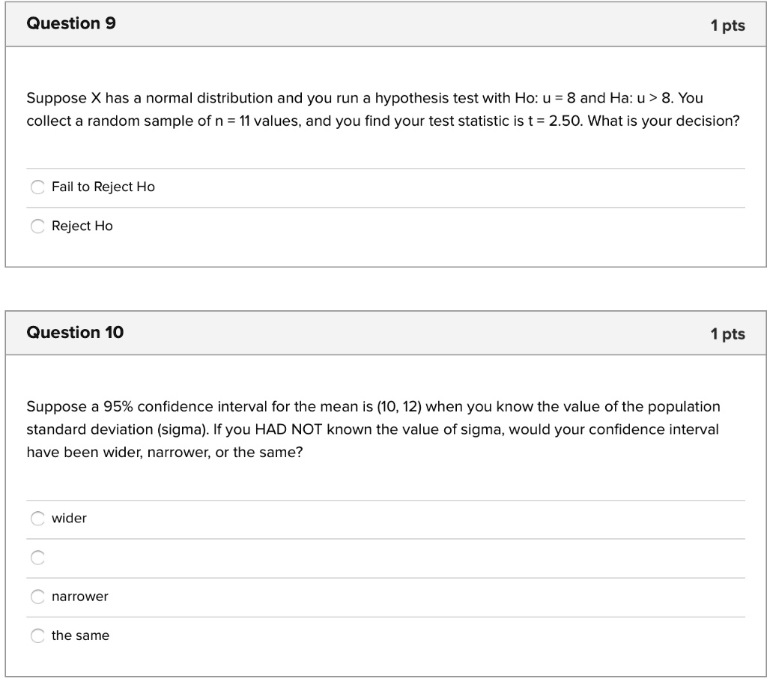767x682 pixels.
Task: Click the 'Reject Ho' answer label text
Action: 82,226
